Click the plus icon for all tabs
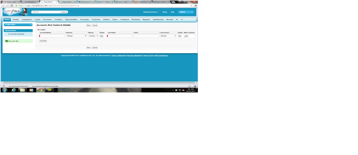Image resolution: width=358 pixels, height=155 pixels. (177, 19)
